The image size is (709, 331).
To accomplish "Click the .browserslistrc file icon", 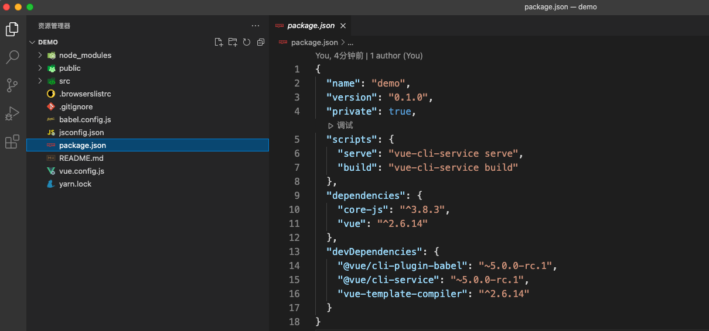I will click(x=51, y=94).
